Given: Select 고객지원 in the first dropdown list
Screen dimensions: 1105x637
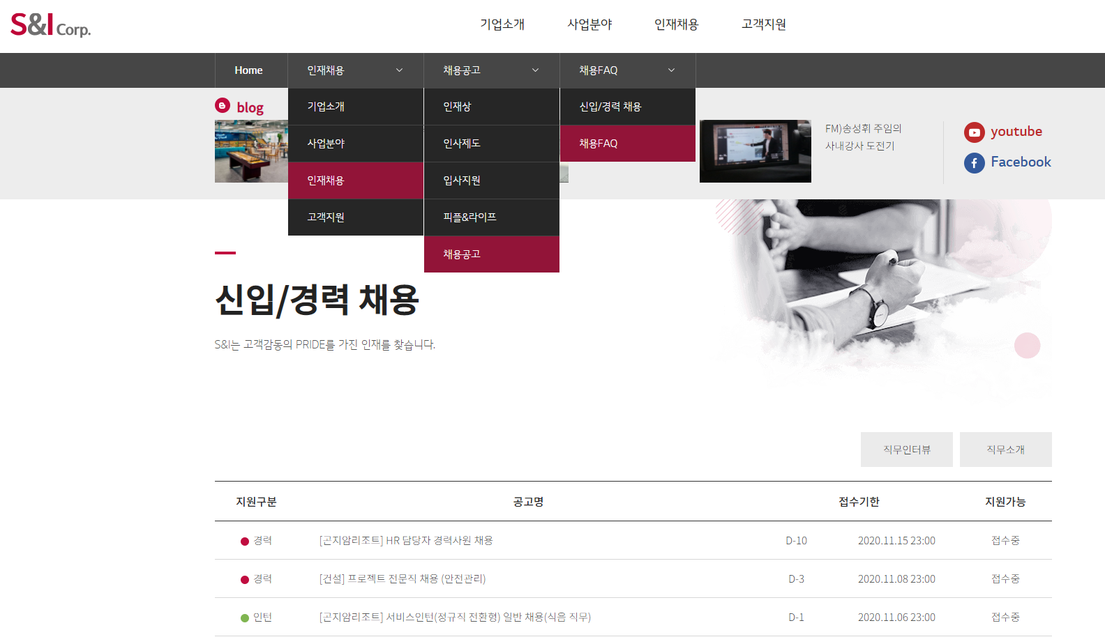Looking at the screenshot, I should (x=356, y=217).
